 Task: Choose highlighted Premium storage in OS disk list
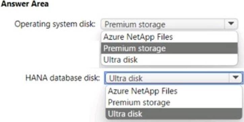pos(169,48)
